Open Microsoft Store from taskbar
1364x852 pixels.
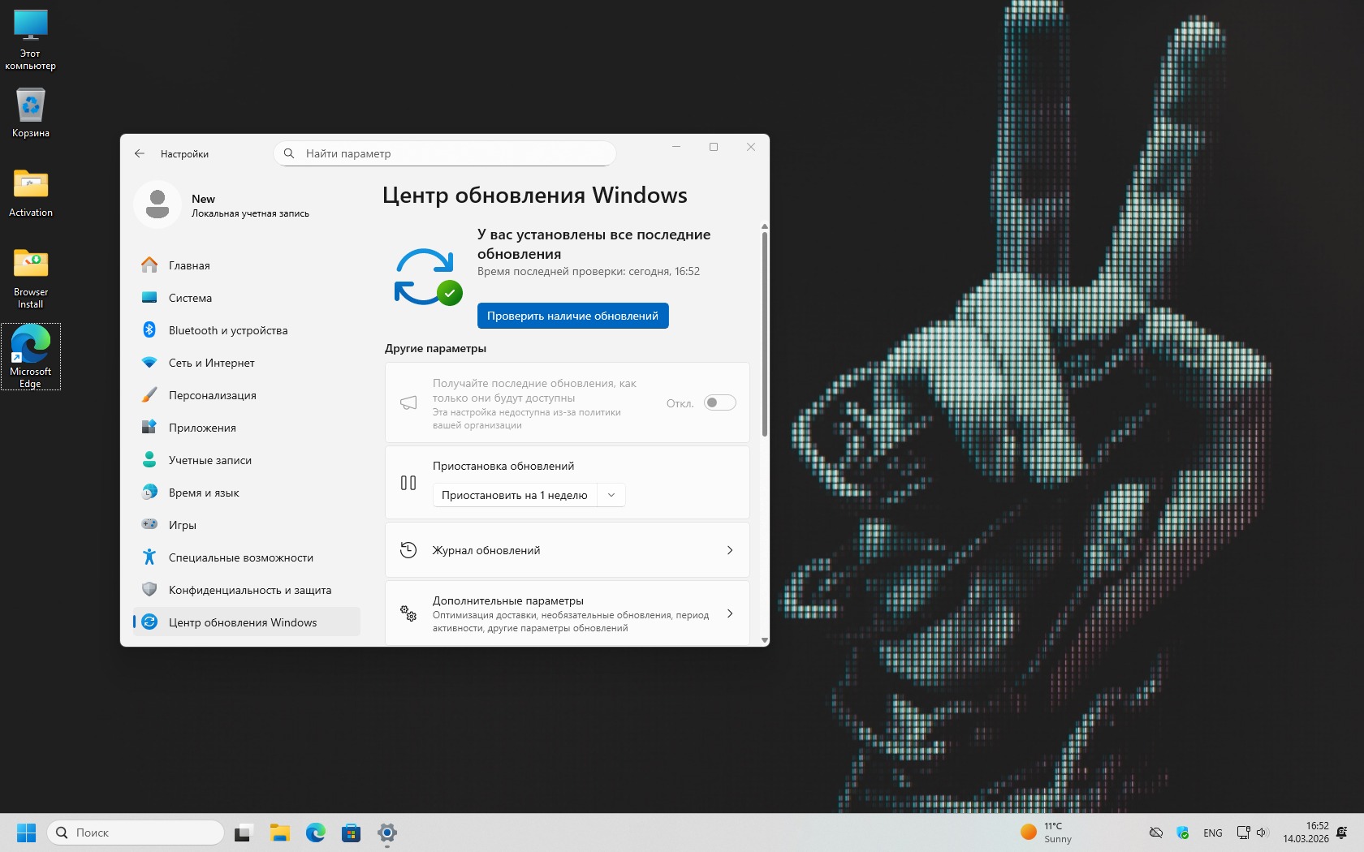click(351, 833)
